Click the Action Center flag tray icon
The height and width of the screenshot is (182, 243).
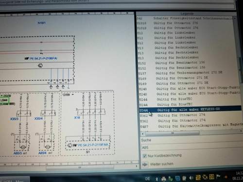click(218, 177)
